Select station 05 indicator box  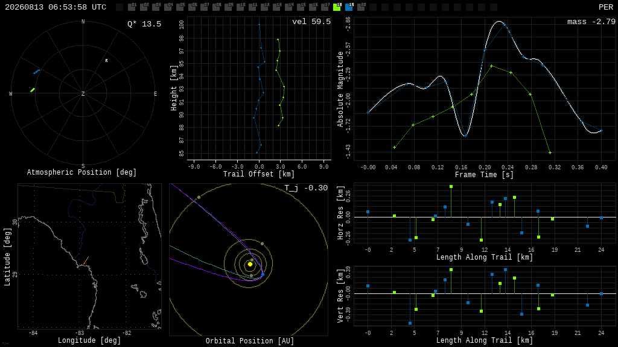click(180, 7)
